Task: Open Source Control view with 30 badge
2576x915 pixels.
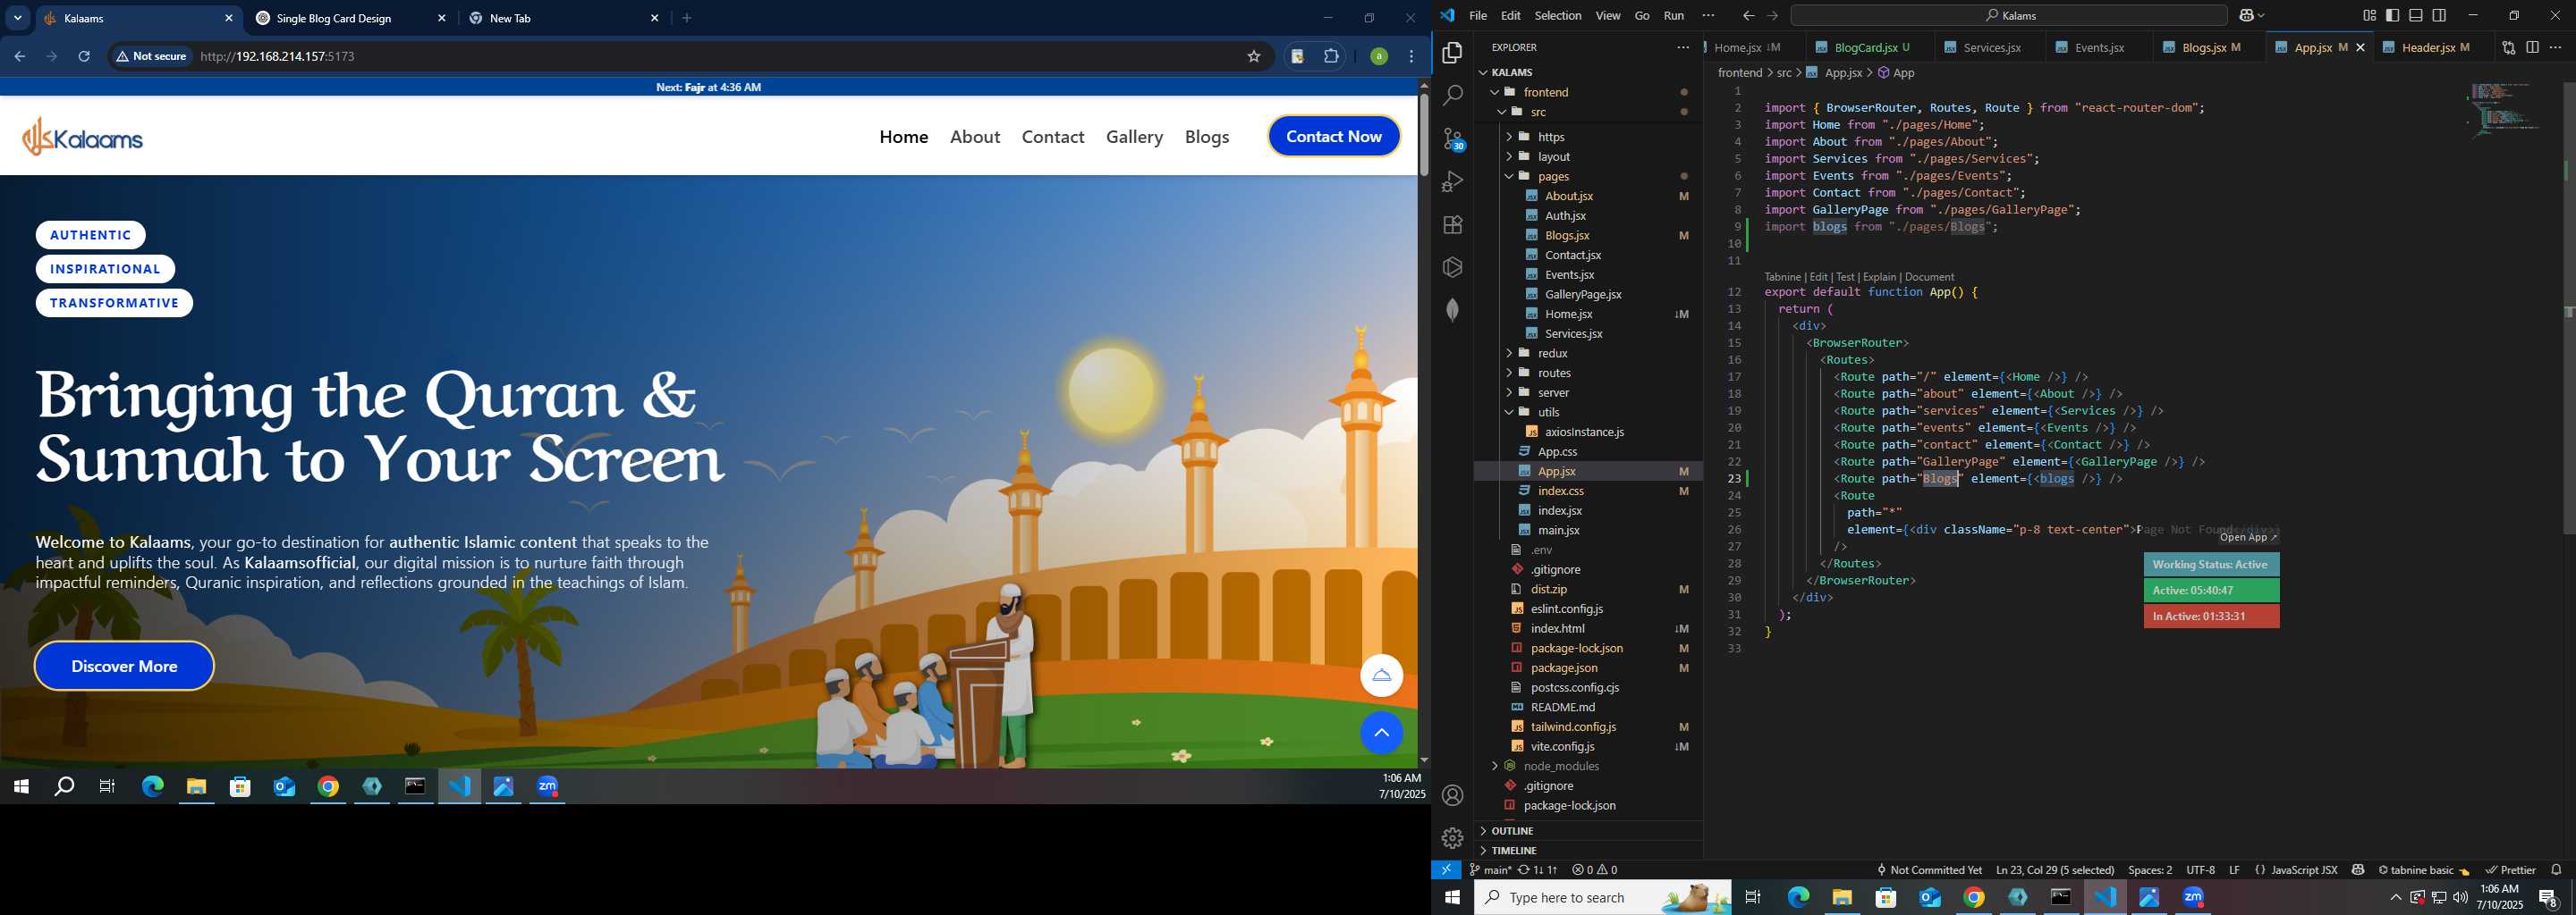Action: point(1453,139)
